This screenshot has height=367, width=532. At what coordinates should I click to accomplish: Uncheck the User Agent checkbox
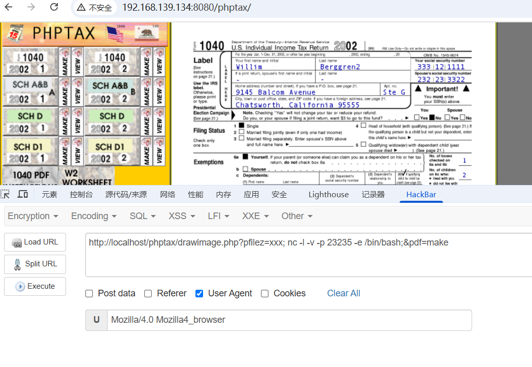click(199, 294)
